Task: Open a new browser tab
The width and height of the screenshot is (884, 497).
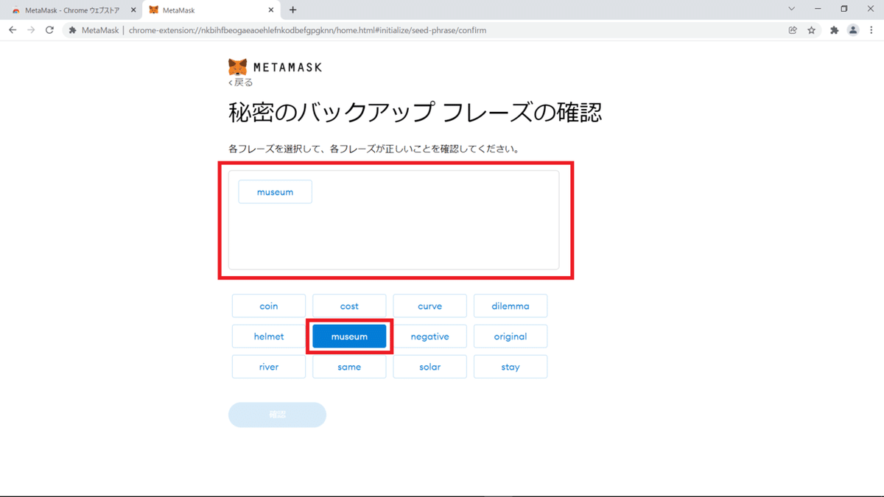Action: point(292,10)
